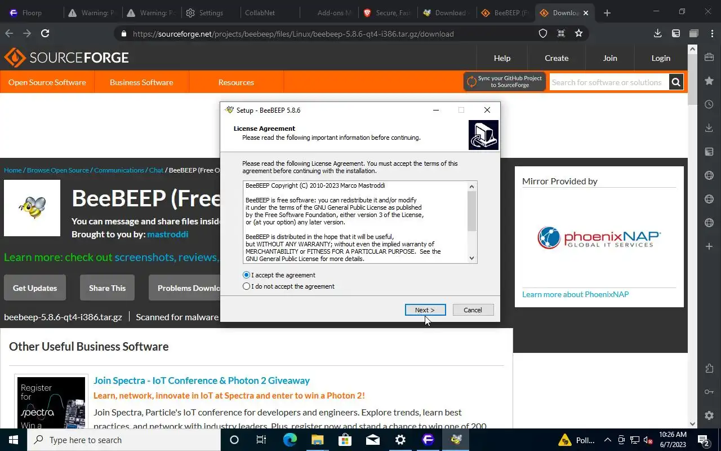Image resolution: width=721 pixels, height=451 pixels.
Task: Click the SourceForge page scrollbar down arrow
Action: 693,424
